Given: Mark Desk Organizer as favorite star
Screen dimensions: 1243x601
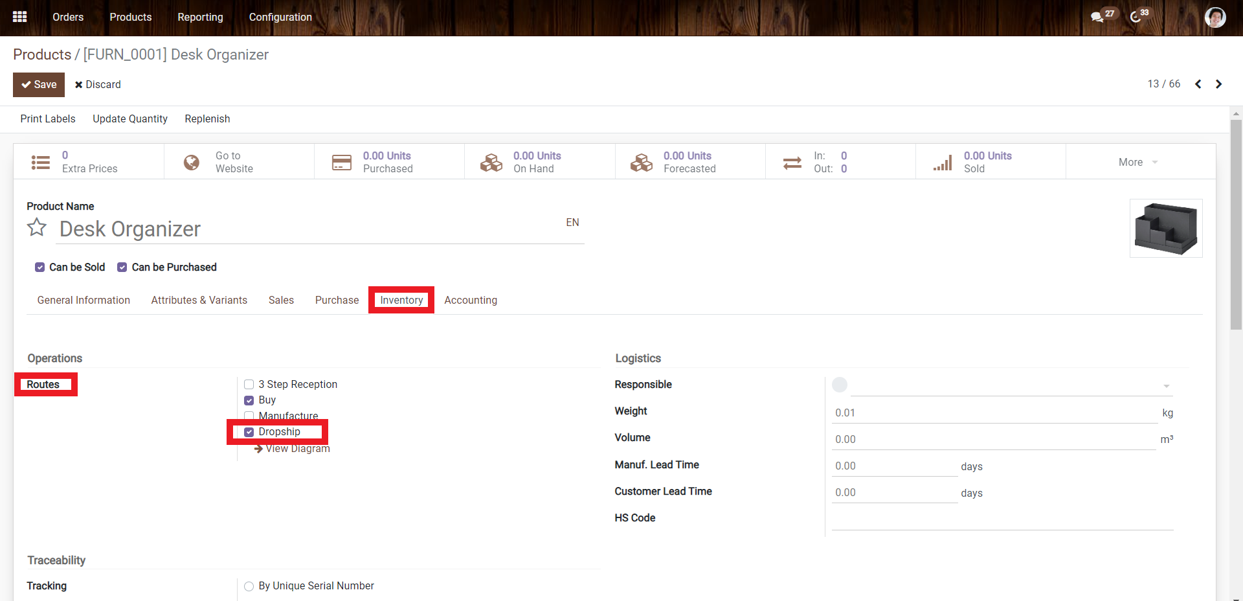Looking at the screenshot, I should (x=37, y=228).
